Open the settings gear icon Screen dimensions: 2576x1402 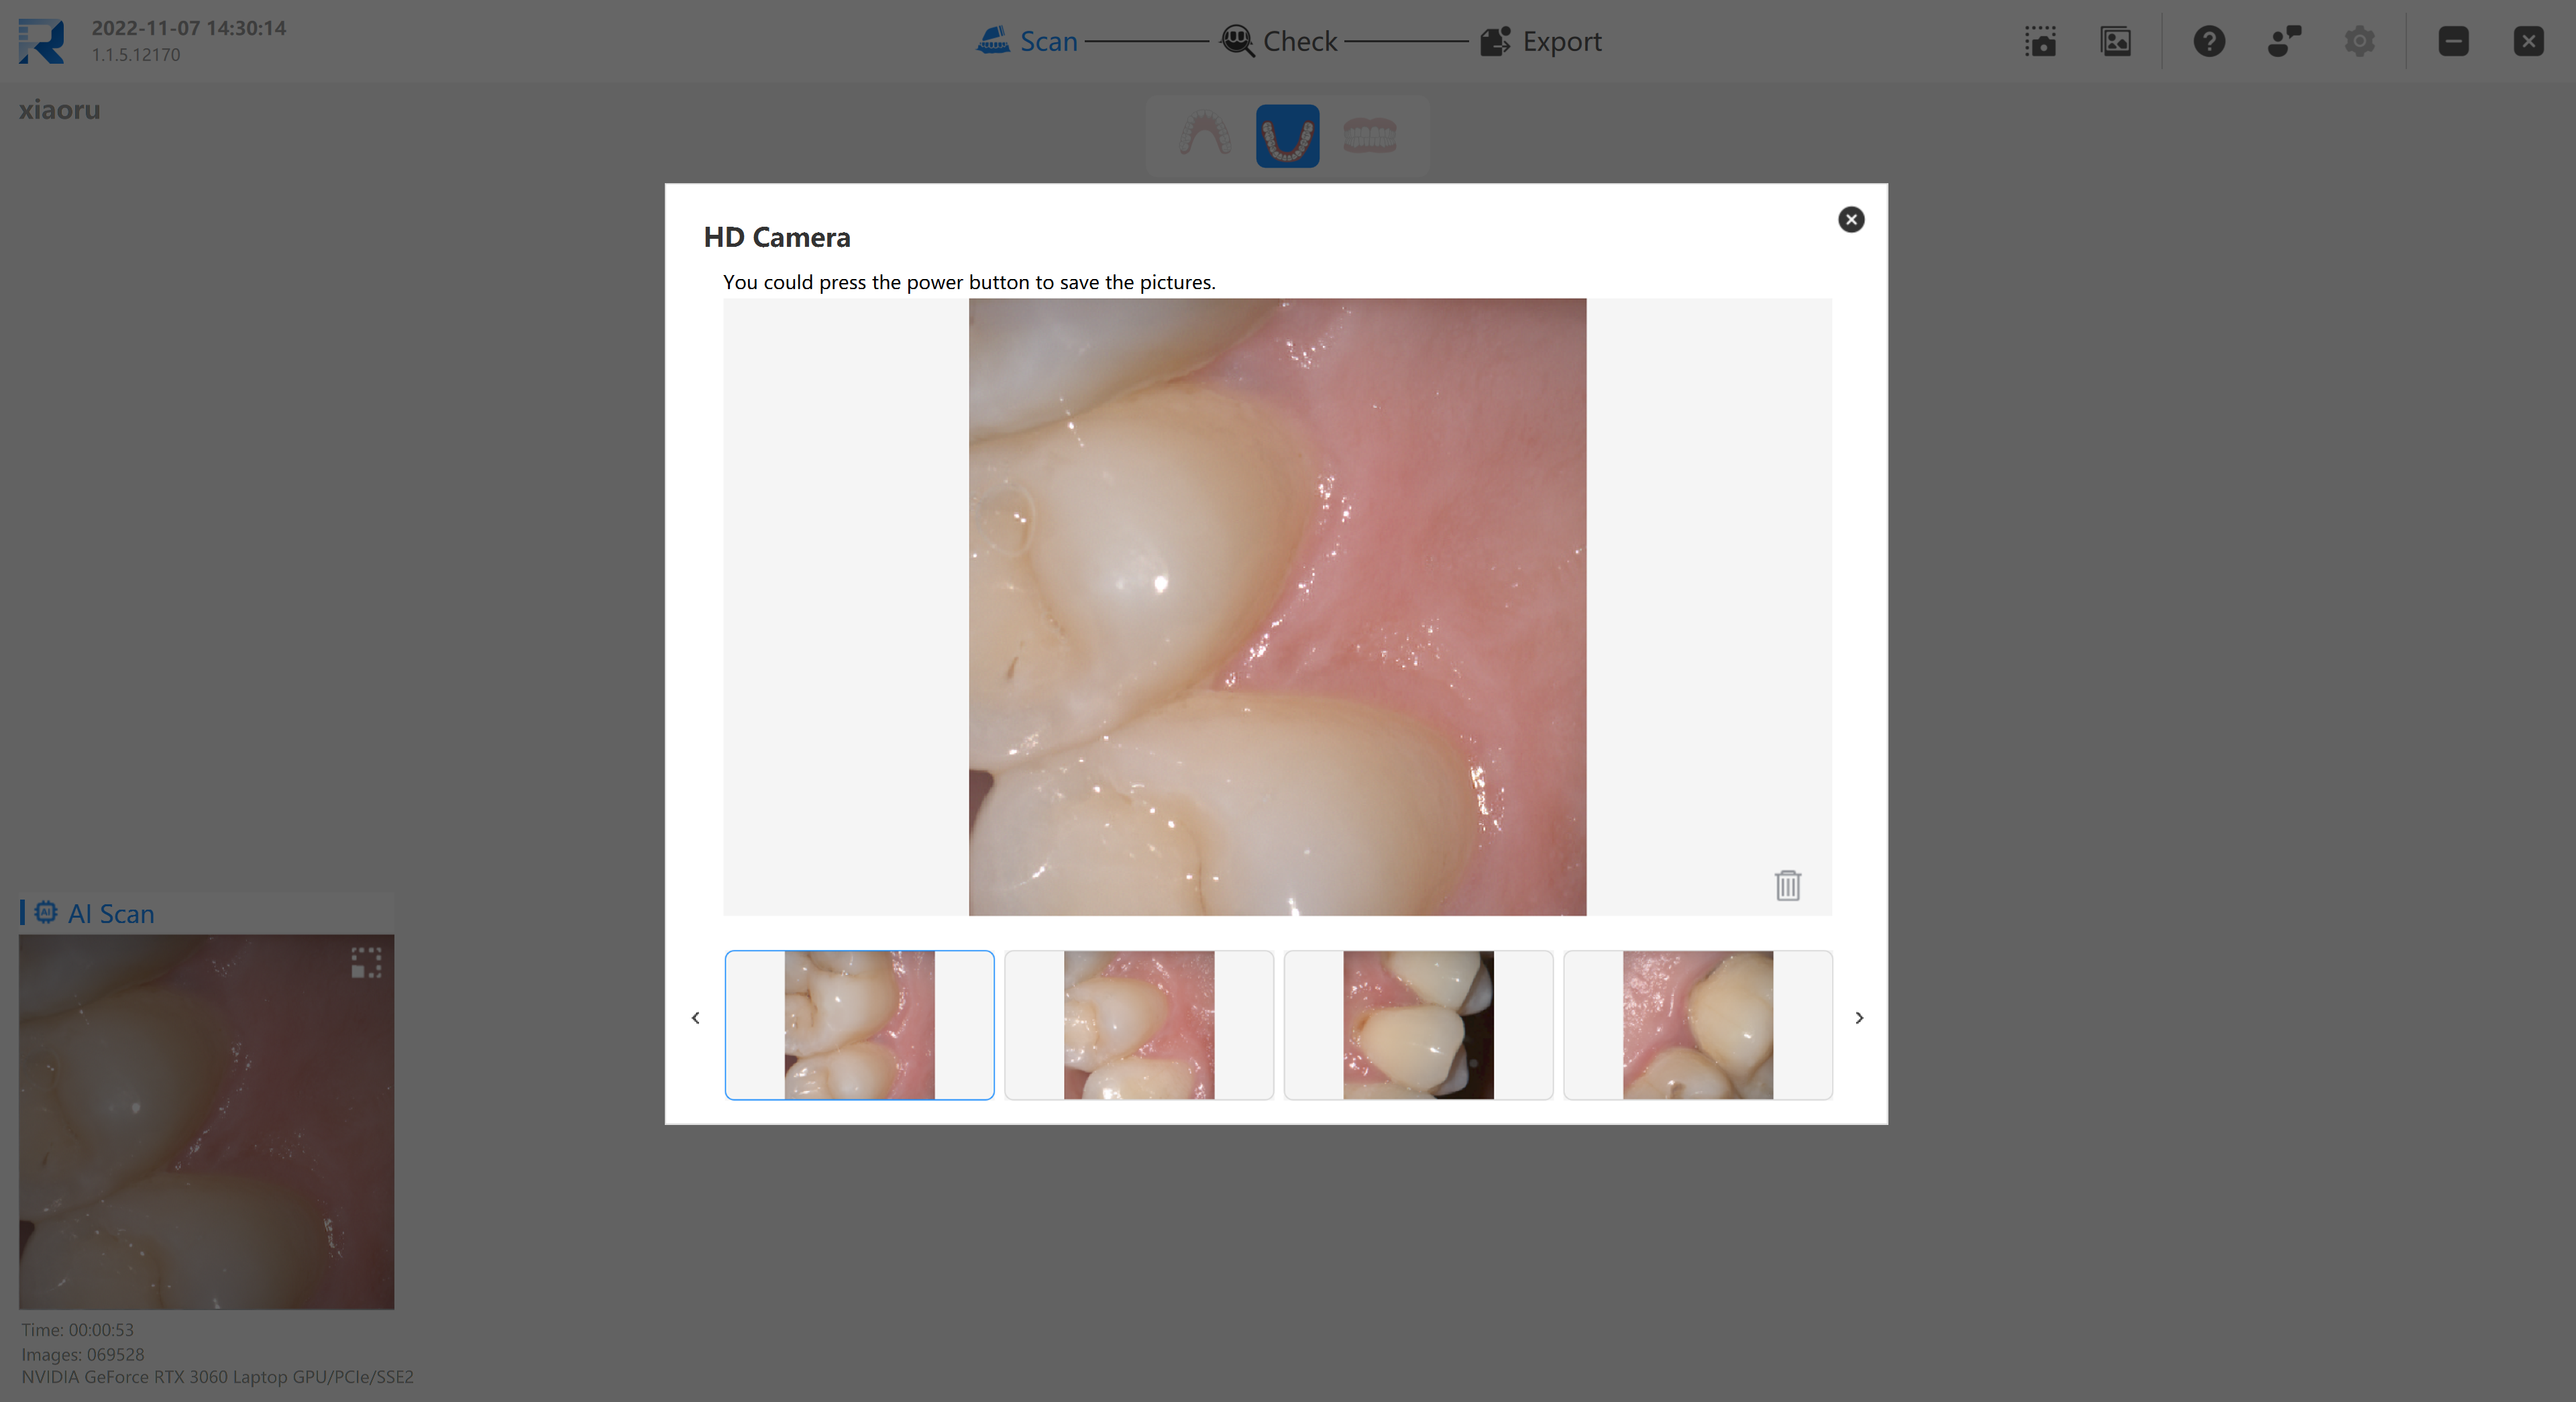[x=2359, y=41]
